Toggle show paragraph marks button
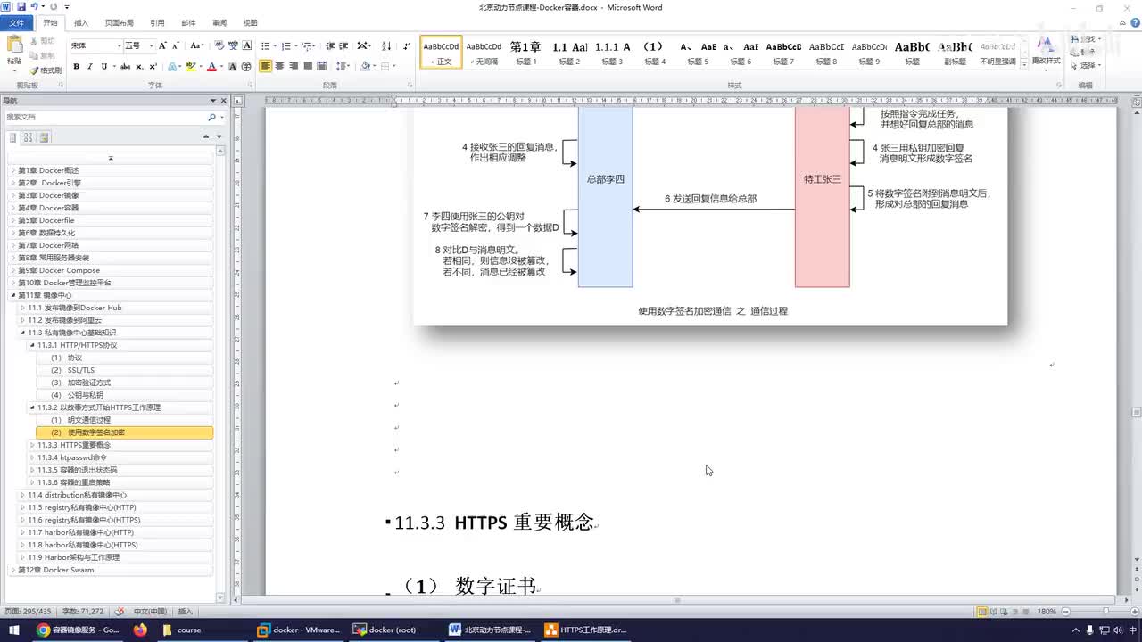Image resolution: width=1142 pixels, height=642 pixels. (407, 45)
